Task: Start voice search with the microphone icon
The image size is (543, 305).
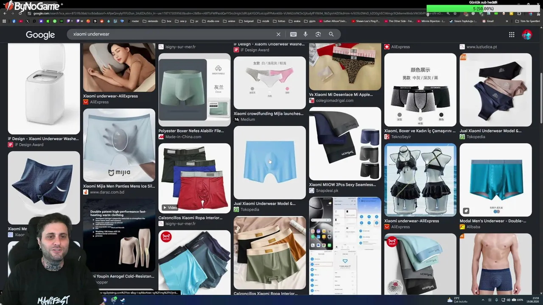Action: [x=305, y=34]
